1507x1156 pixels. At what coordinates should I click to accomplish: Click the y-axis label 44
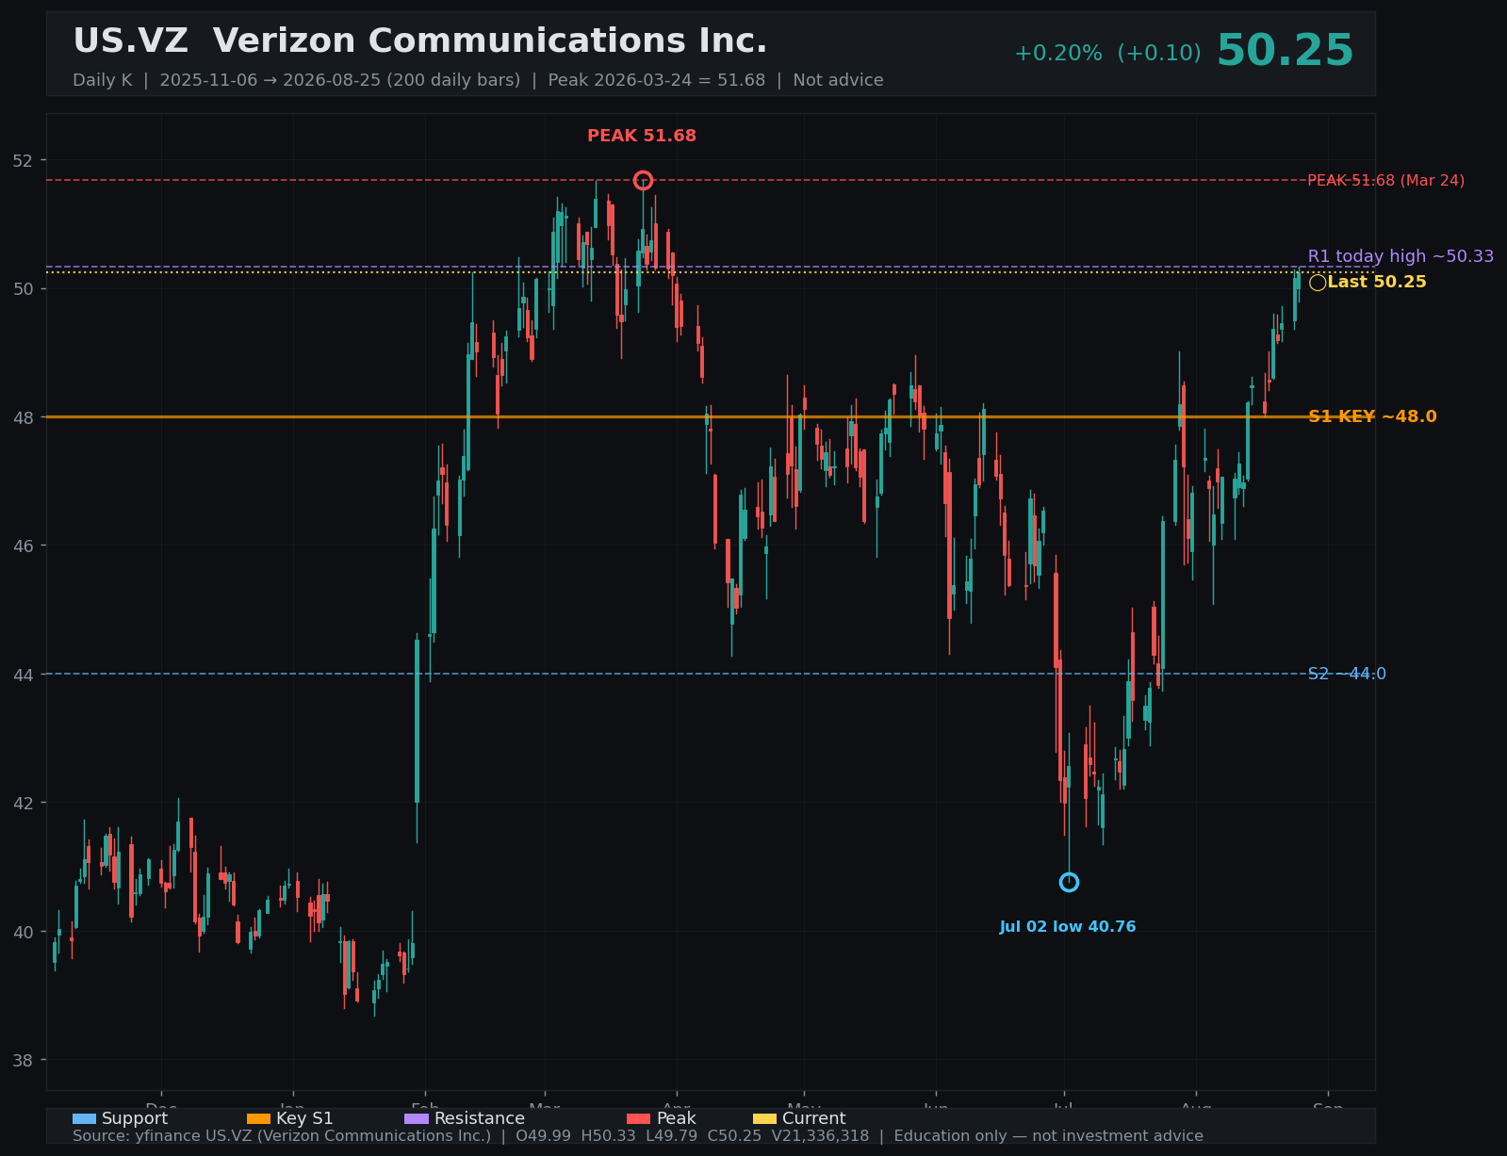point(23,675)
